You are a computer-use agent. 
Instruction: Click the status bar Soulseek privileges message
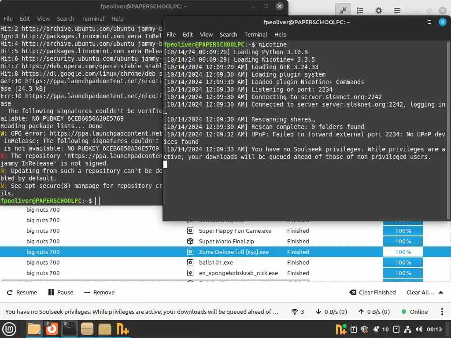click(x=142, y=312)
